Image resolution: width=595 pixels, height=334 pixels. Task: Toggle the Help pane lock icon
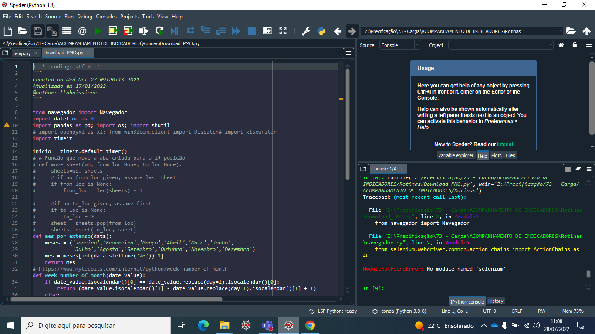point(575,45)
